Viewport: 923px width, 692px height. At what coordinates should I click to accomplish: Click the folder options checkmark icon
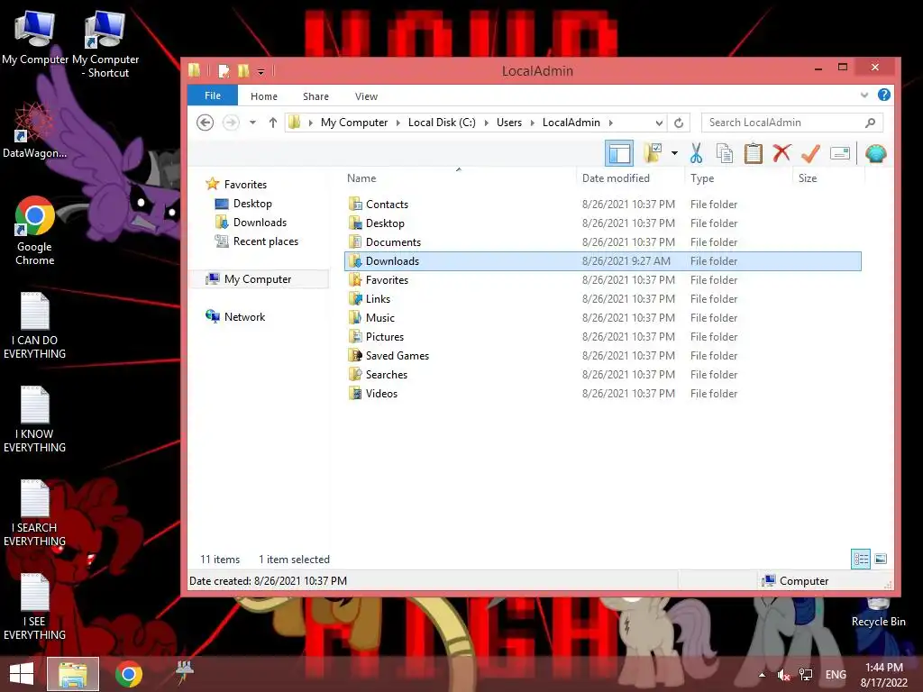coord(653,153)
